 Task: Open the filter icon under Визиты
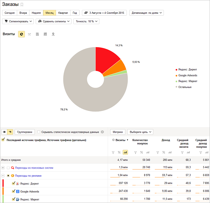113,152
